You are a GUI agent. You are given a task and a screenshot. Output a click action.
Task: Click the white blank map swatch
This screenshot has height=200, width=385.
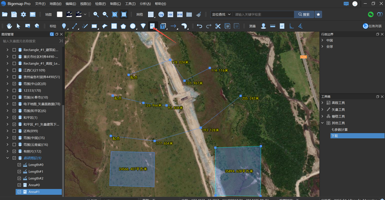point(60,14)
